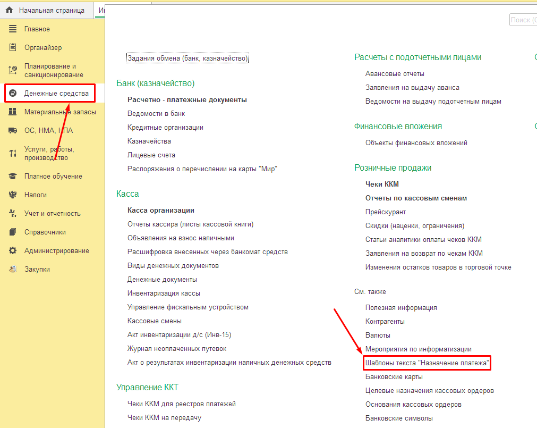
Task: Click the Планирование и санкционирование icon
Action: click(13, 70)
